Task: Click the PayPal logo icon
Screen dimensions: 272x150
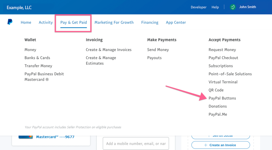Action: pyautogui.click(x=10, y=22)
